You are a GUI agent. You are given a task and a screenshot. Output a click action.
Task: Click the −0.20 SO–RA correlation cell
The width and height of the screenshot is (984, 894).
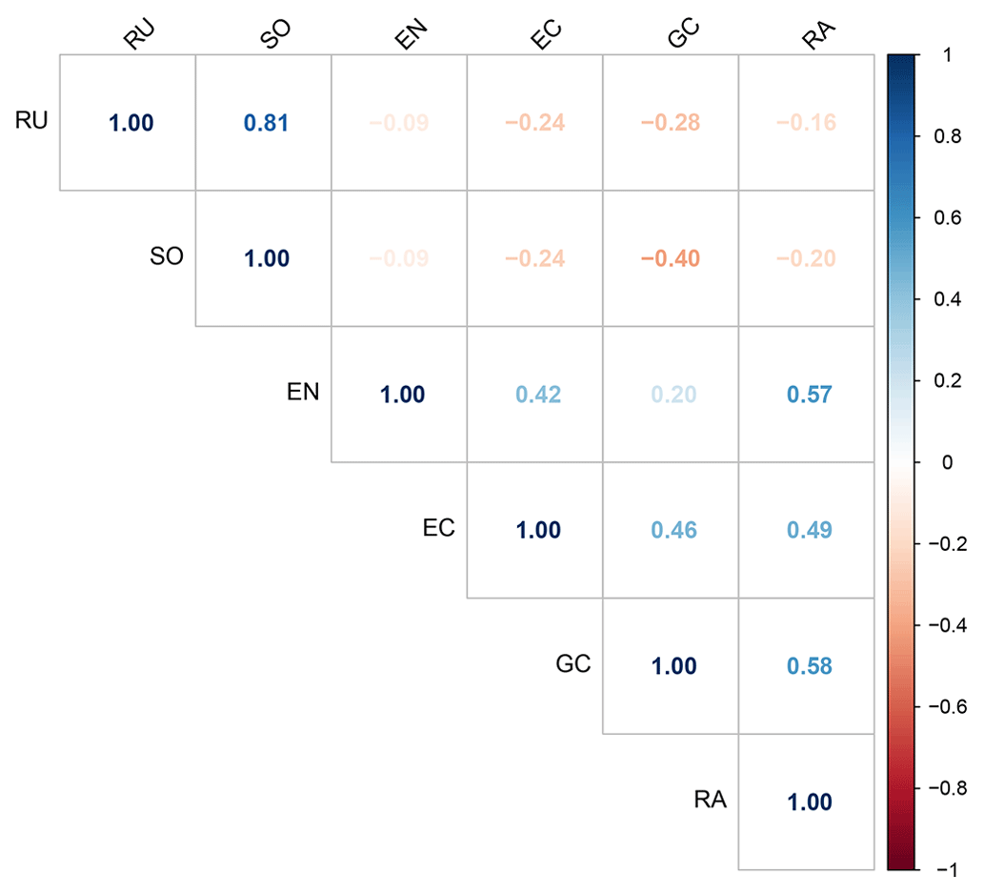tap(809, 258)
